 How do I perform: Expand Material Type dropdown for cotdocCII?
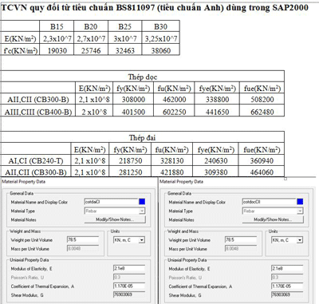300,211
